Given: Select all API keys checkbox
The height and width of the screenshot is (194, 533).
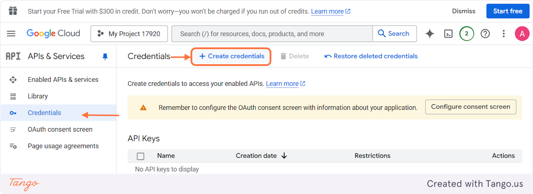Looking at the screenshot, I should pos(141,156).
